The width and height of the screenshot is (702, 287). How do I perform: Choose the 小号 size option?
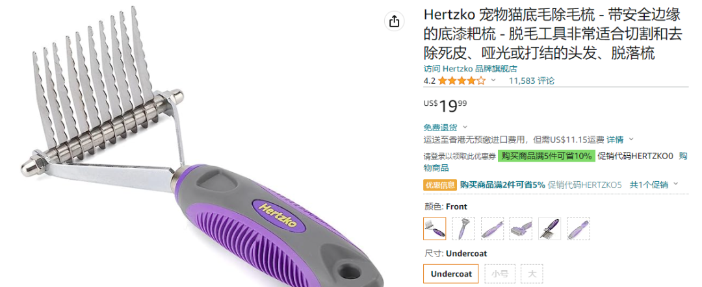coord(500,273)
